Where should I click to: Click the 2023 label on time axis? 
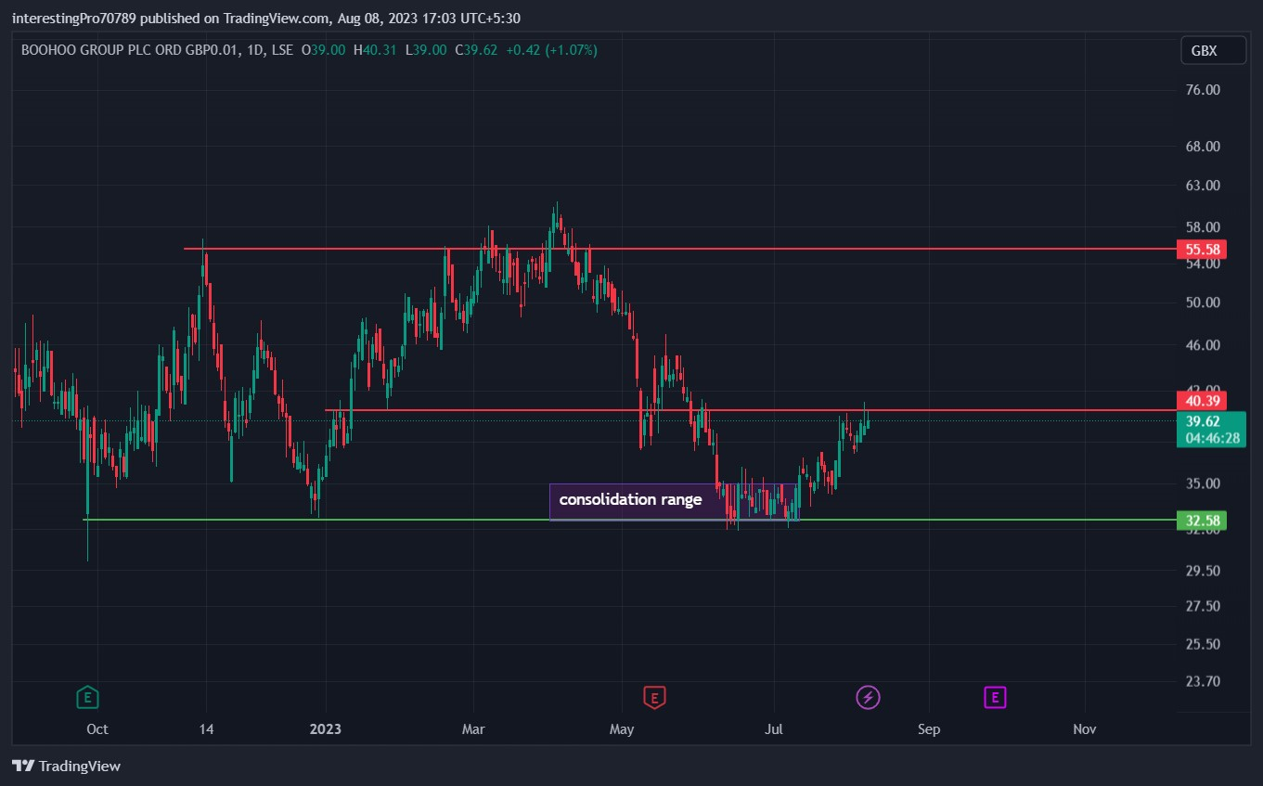326,729
